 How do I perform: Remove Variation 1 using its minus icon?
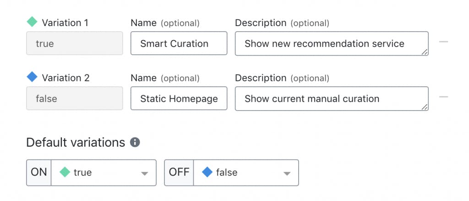(443, 42)
